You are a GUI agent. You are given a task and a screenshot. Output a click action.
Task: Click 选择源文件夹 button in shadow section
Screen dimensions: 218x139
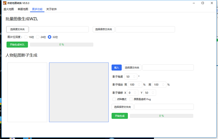click(132, 67)
